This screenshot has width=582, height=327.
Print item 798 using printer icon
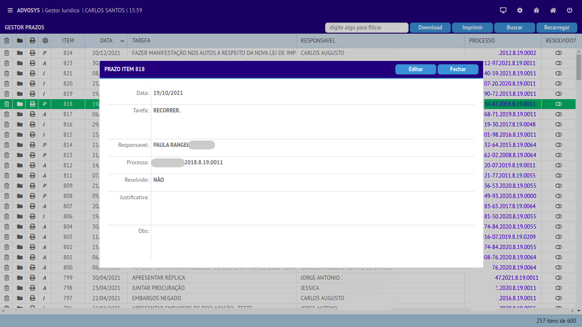pyautogui.click(x=32, y=288)
